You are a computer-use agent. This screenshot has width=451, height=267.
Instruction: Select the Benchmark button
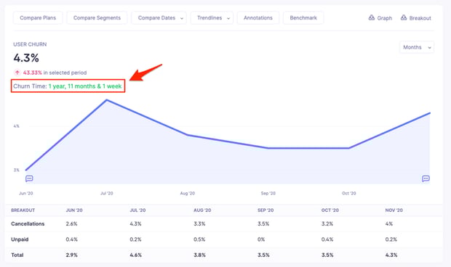click(303, 18)
